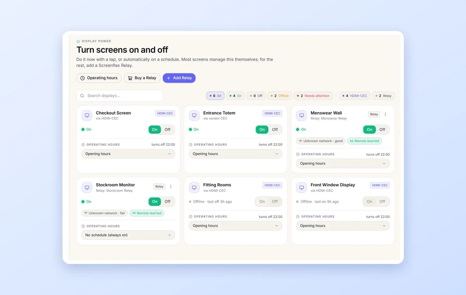This screenshot has width=466, height=295.
Task: Click clock icon by Fitting Rooms operating hours
Action: 190,217
